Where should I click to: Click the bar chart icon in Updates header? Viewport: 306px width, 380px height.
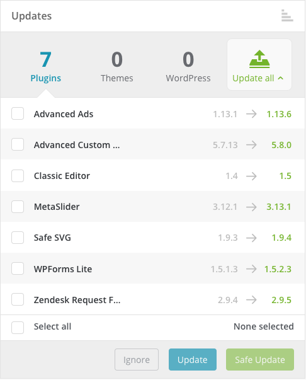[287, 15]
